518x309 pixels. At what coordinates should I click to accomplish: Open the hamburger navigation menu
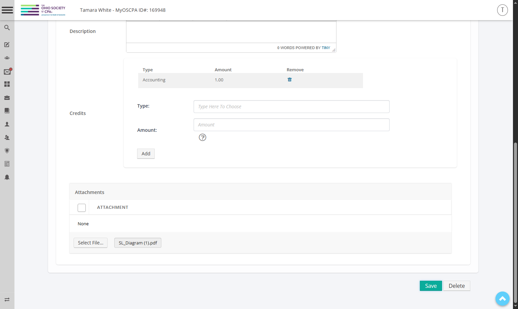pyautogui.click(x=7, y=10)
